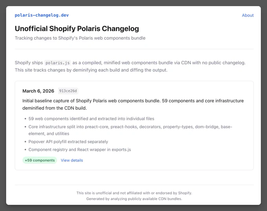Select the Core infrastructure split bullet item
The height and width of the screenshot is (211, 267).
click(130, 130)
